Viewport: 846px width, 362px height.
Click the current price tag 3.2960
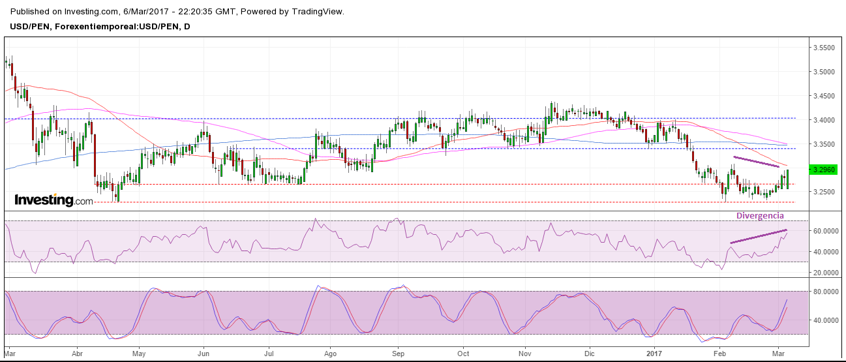coord(824,170)
